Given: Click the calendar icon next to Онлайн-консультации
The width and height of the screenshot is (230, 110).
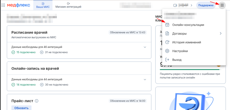Looking at the screenshot, I should (167, 25).
